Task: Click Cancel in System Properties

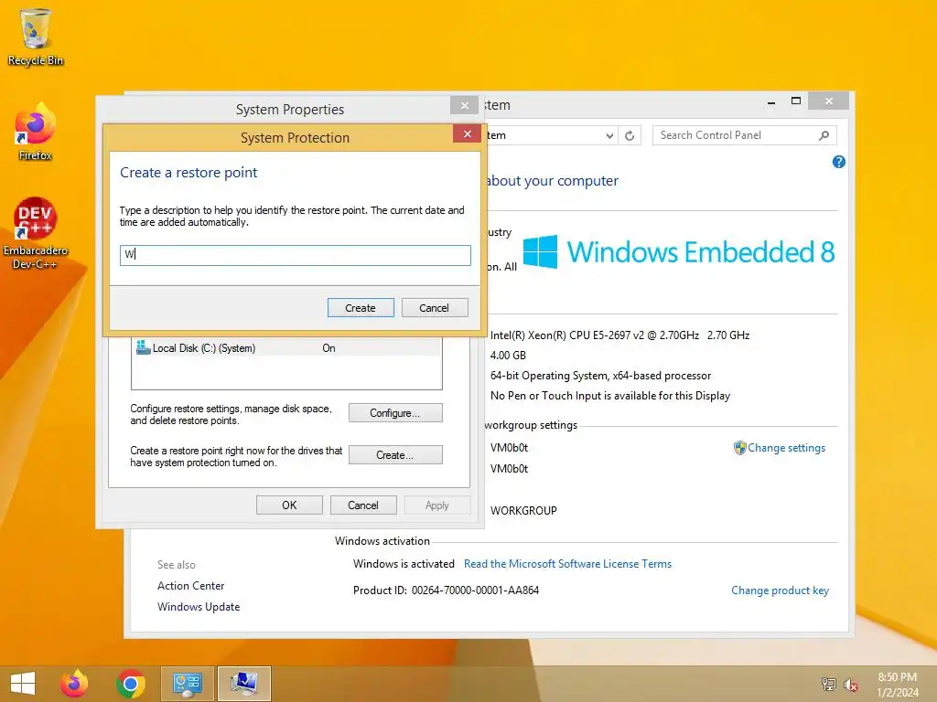Action: click(x=362, y=505)
